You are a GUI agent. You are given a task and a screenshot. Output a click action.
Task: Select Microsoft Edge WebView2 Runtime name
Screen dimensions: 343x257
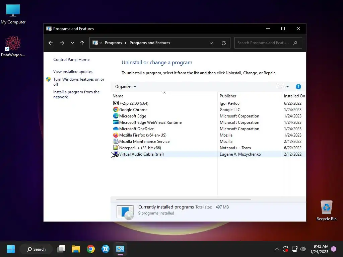point(150,122)
